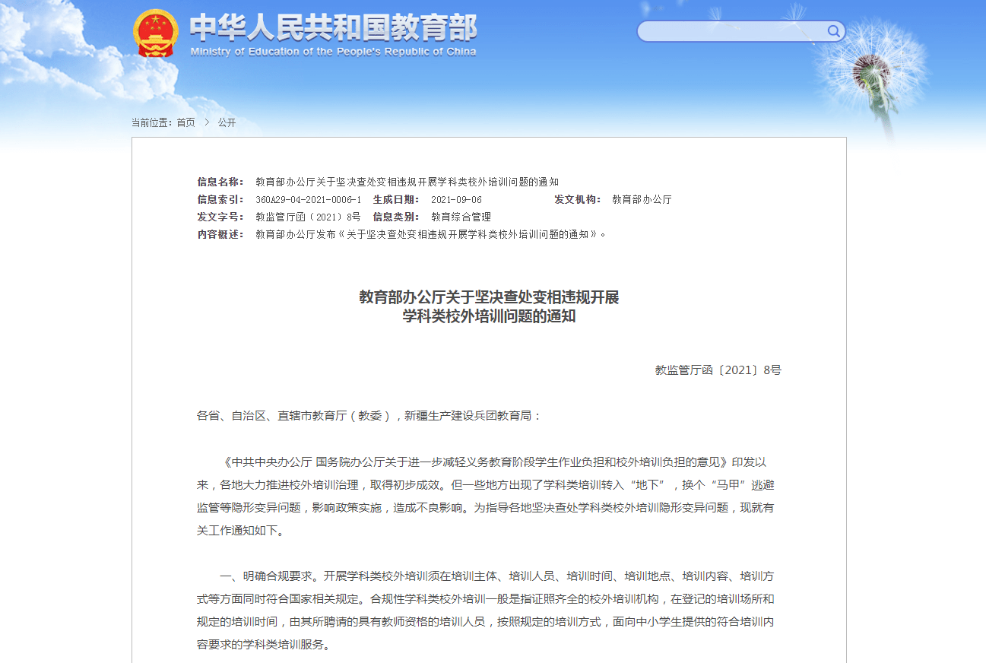Click the 发文字号 label

[x=220, y=217]
